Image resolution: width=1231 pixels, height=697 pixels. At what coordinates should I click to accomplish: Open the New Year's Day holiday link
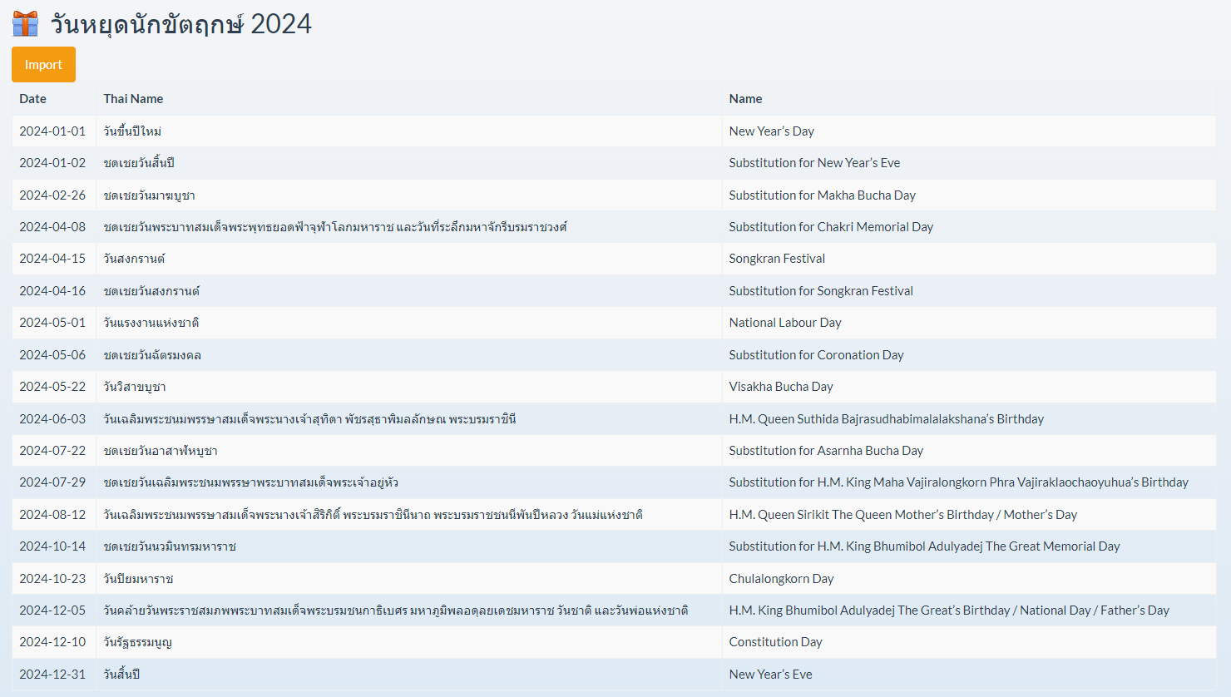[771, 131]
